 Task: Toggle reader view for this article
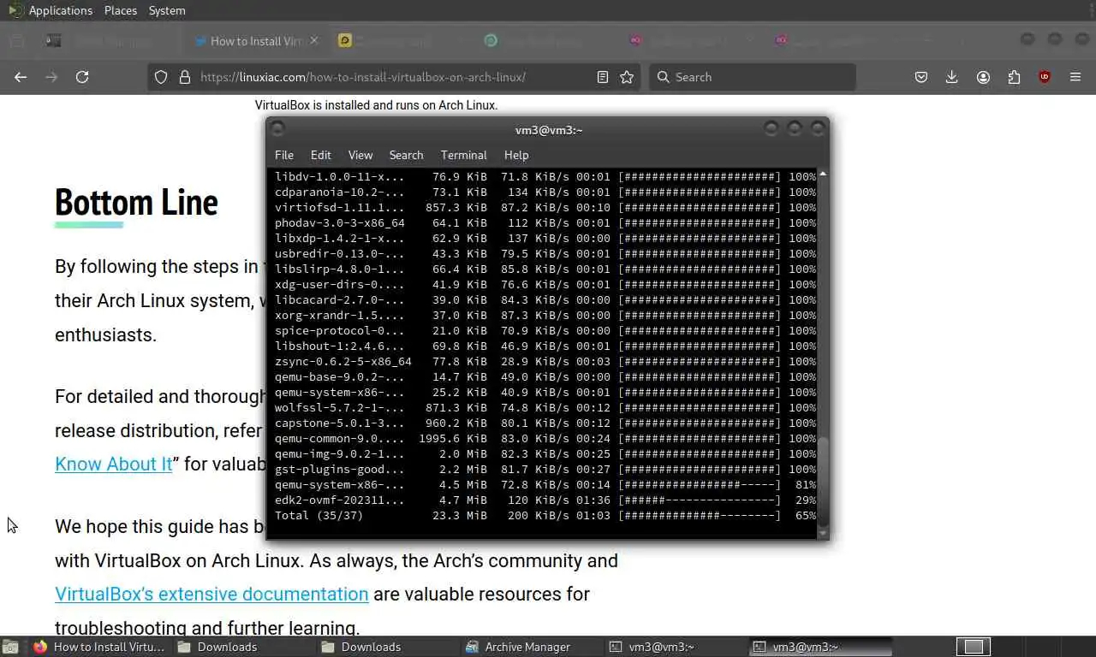pos(603,77)
